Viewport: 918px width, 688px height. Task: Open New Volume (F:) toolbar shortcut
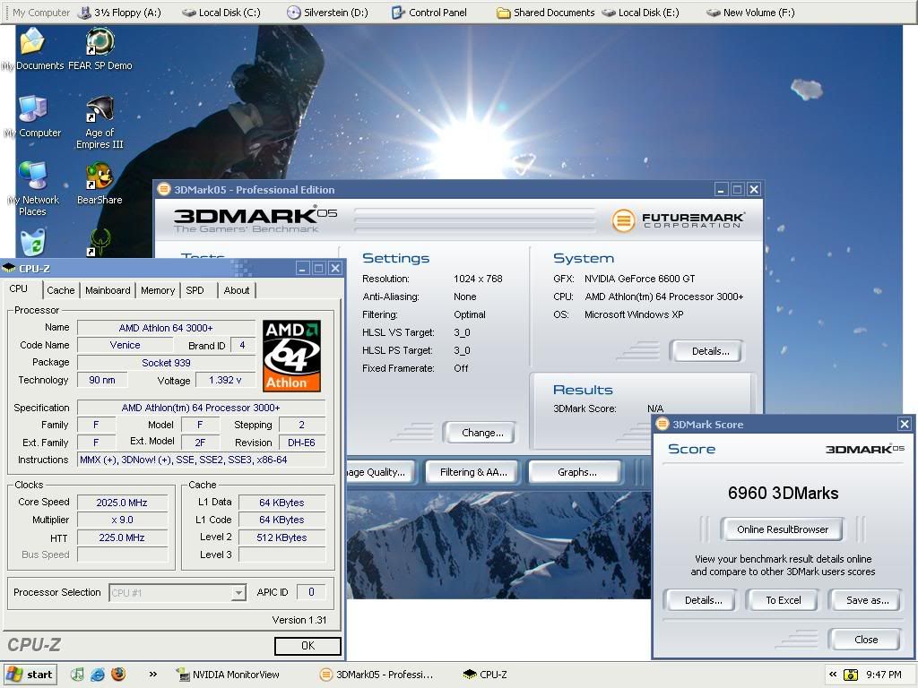click(x=750, y=13)
